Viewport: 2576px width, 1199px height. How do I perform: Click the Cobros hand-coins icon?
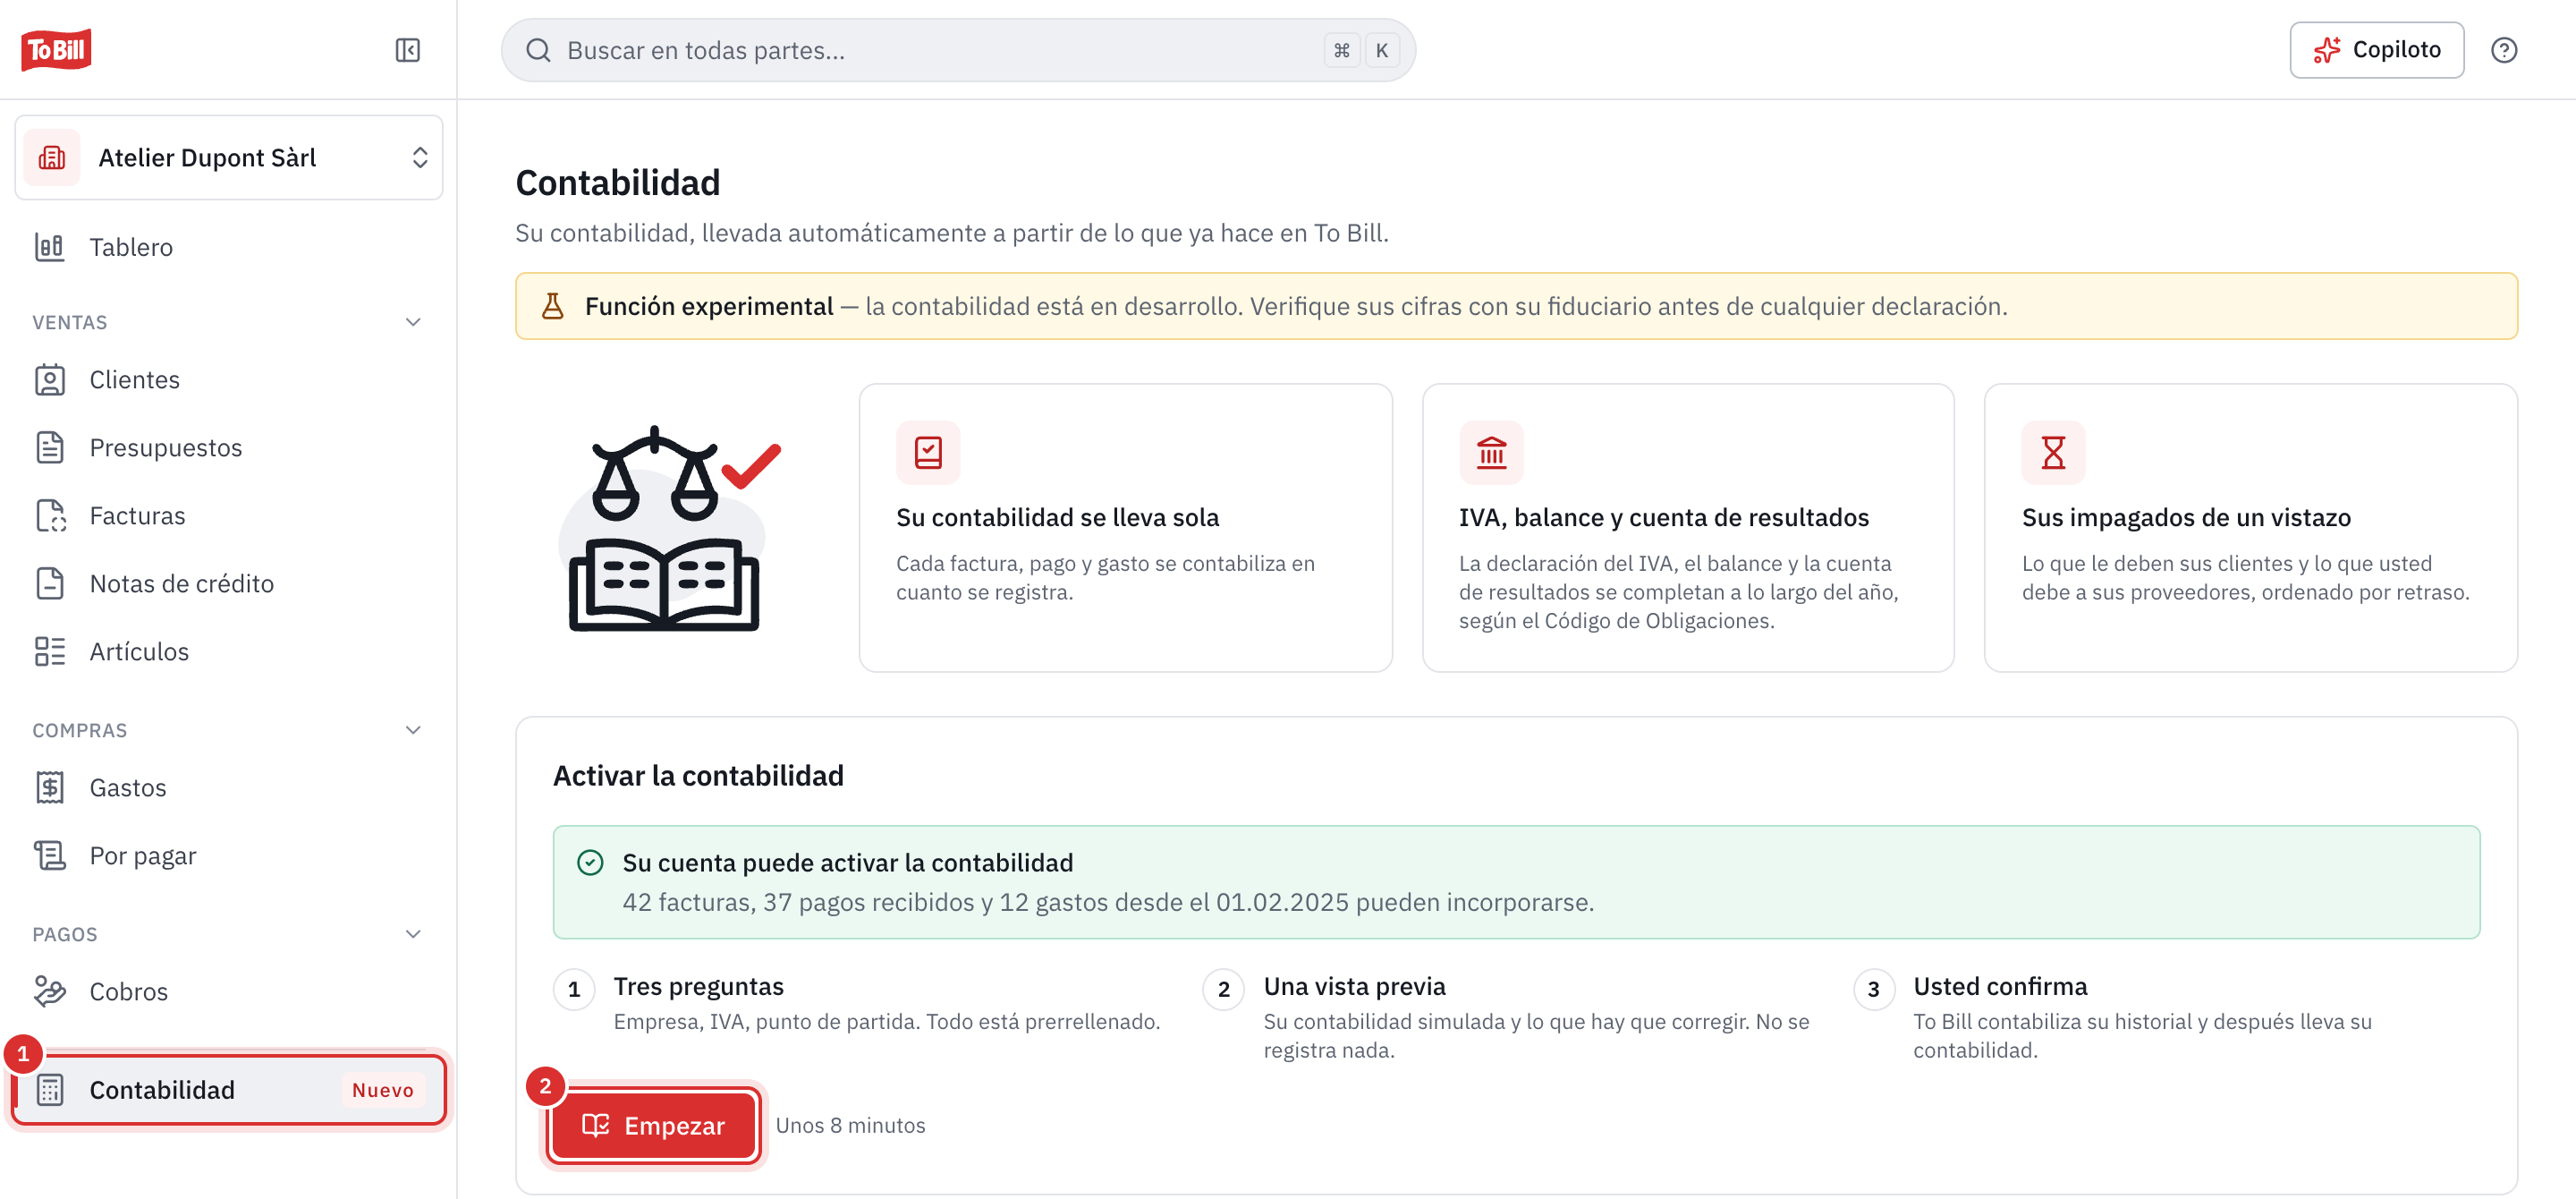tap(50, 992)
